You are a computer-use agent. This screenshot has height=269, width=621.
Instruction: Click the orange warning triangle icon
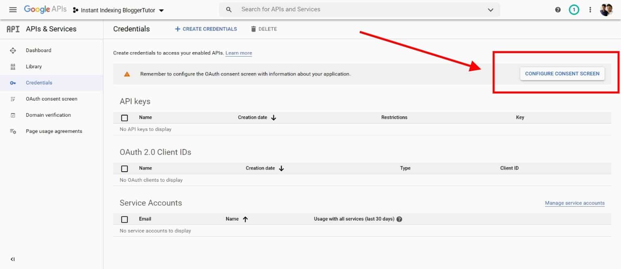click(127, 74)
